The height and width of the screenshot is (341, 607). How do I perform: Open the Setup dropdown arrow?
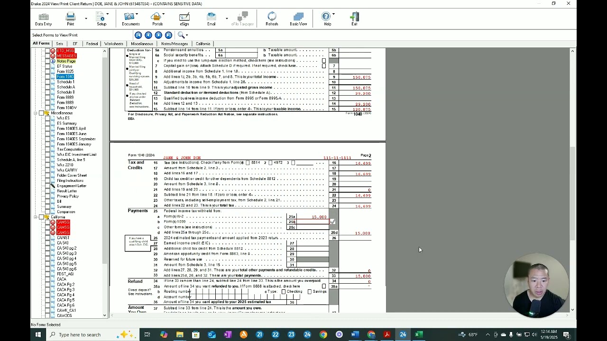108,14
